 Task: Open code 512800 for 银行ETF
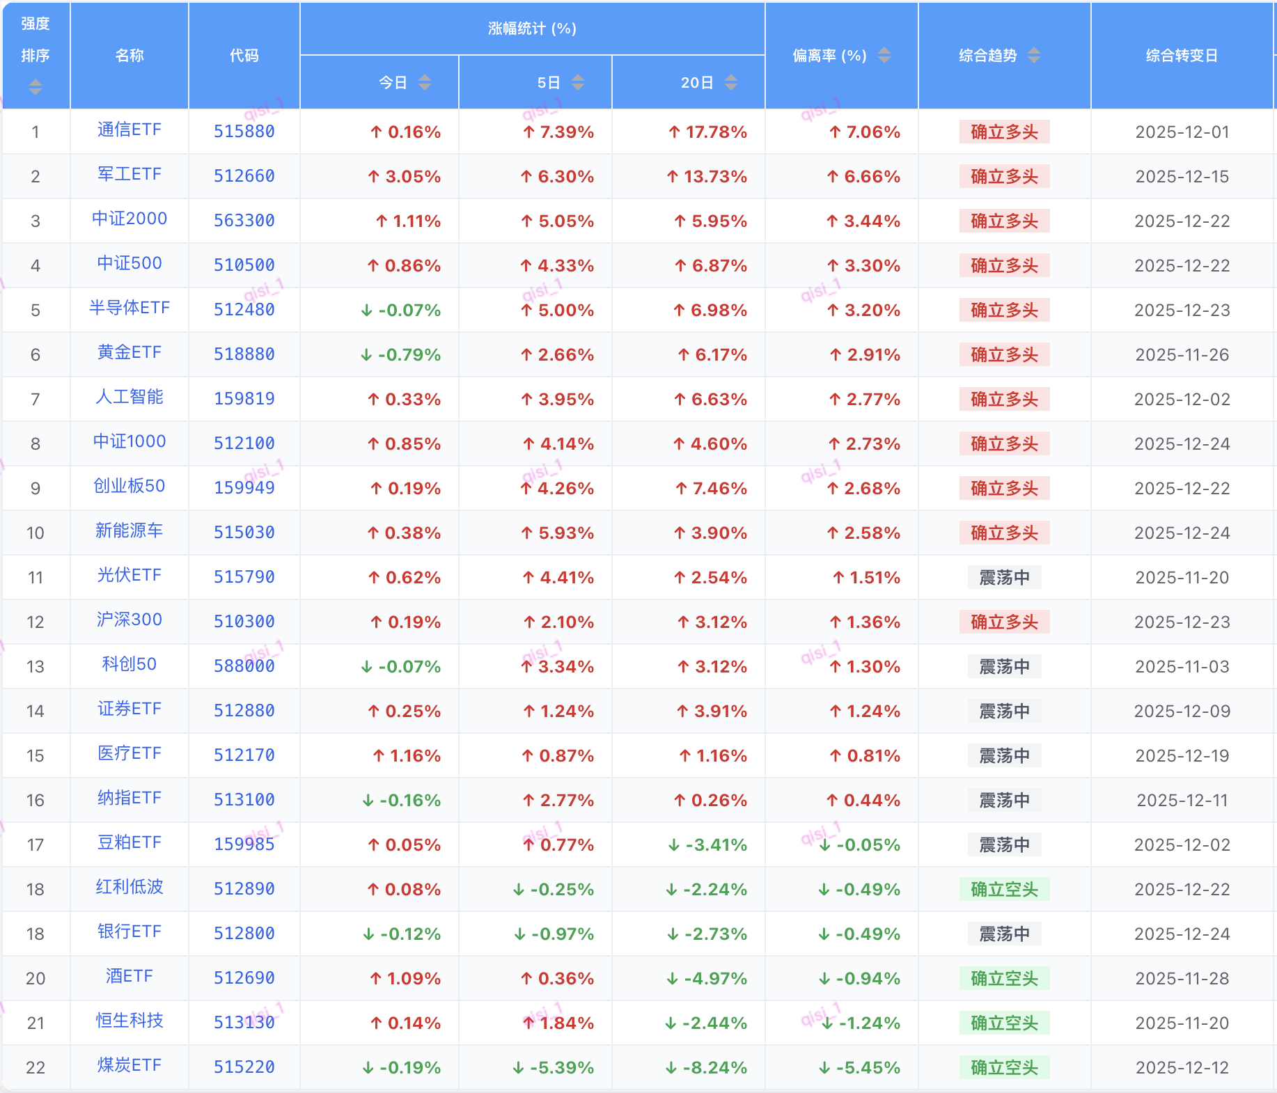click(244, 934)
